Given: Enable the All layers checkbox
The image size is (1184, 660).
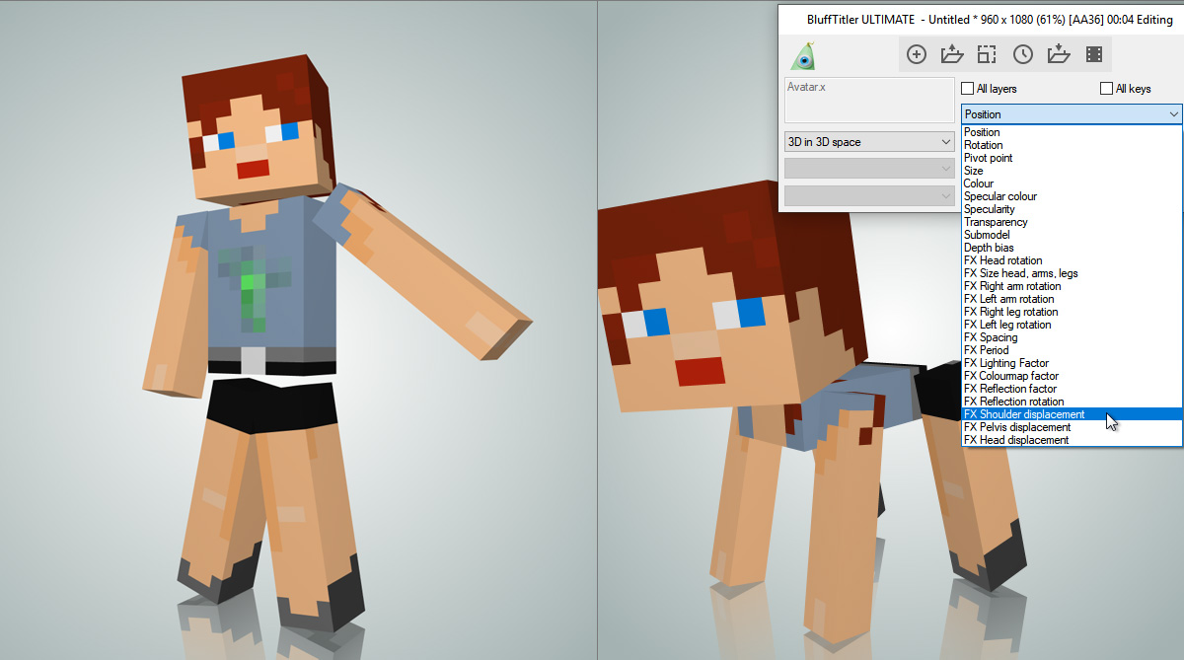Looking at the screenshot, I should pyautogui.click(x=969, y=89).
